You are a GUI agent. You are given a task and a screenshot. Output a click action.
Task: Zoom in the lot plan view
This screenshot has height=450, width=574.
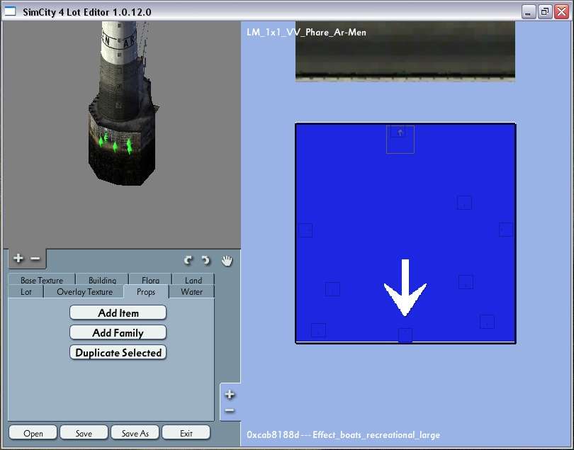click(x=230, y=394)
